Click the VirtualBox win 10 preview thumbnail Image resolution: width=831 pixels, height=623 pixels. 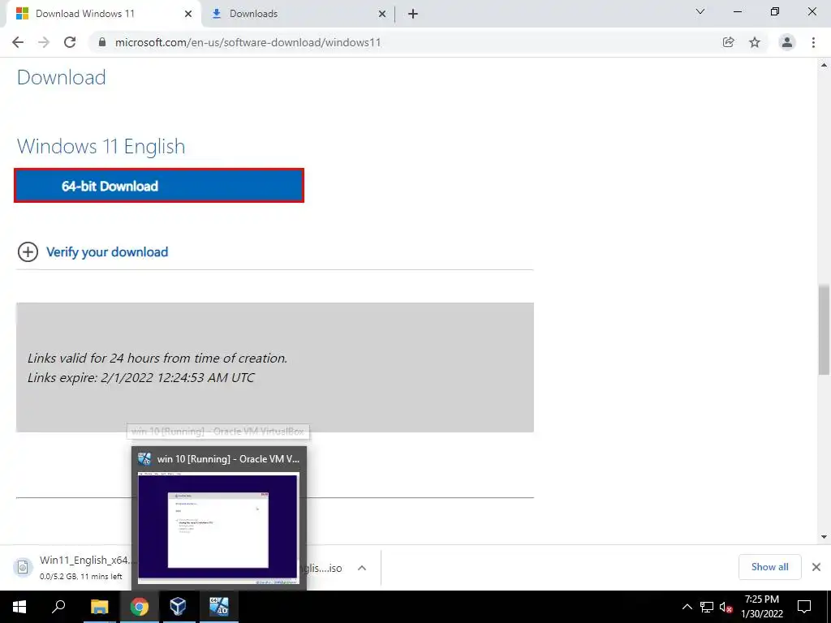point(218,528)
